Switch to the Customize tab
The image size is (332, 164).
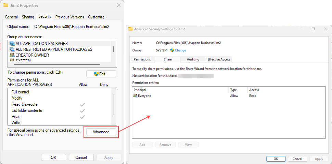pyautogui.click(x=96, y=17)
